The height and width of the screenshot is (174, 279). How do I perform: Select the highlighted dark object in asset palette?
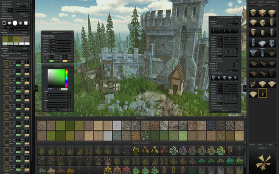point(263,93)
